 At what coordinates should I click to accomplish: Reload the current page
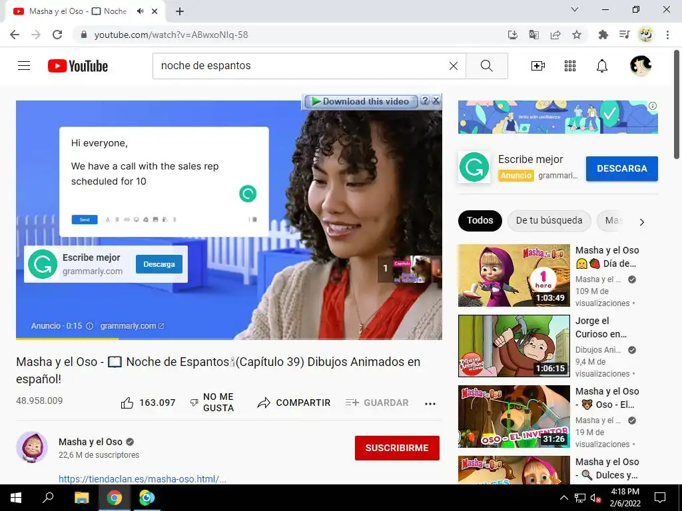click(x=57, y=35)
